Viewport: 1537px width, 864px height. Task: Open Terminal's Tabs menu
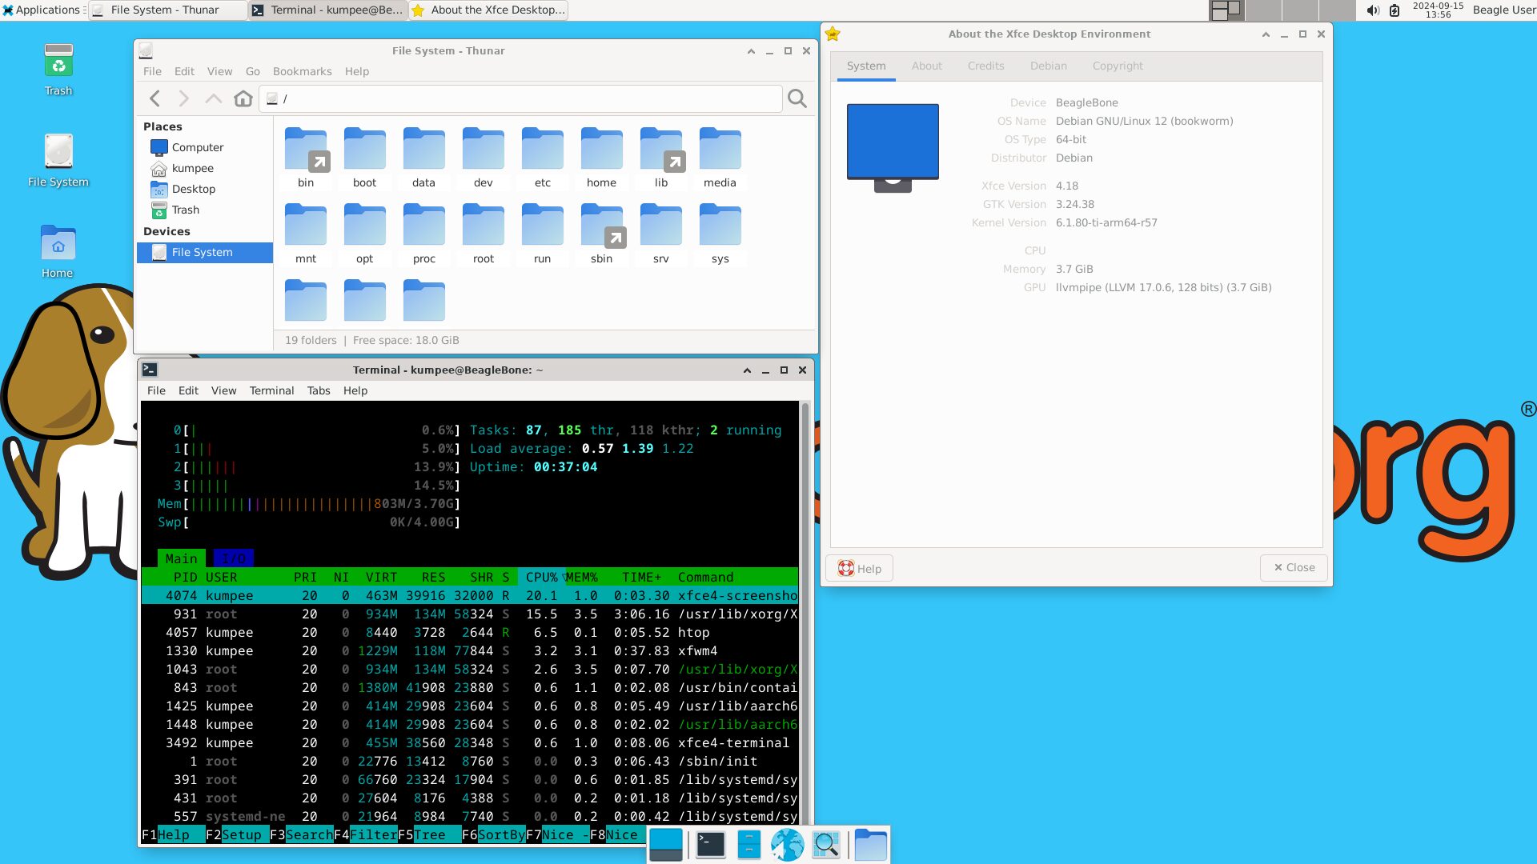click(319, 390)
